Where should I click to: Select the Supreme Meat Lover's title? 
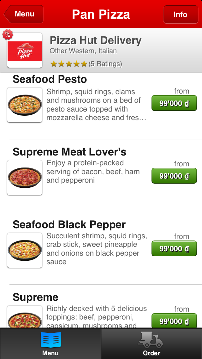coord(69,152)
